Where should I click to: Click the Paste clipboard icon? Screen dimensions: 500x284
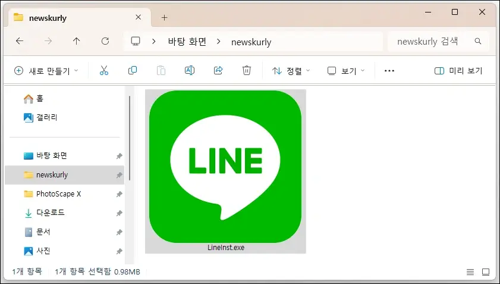coord(161,70)
